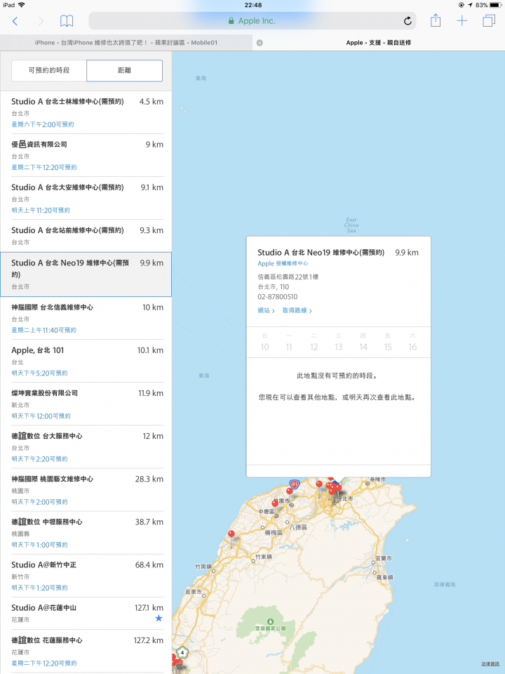Tap the Apple Inc. address bar

coord(252,20)
